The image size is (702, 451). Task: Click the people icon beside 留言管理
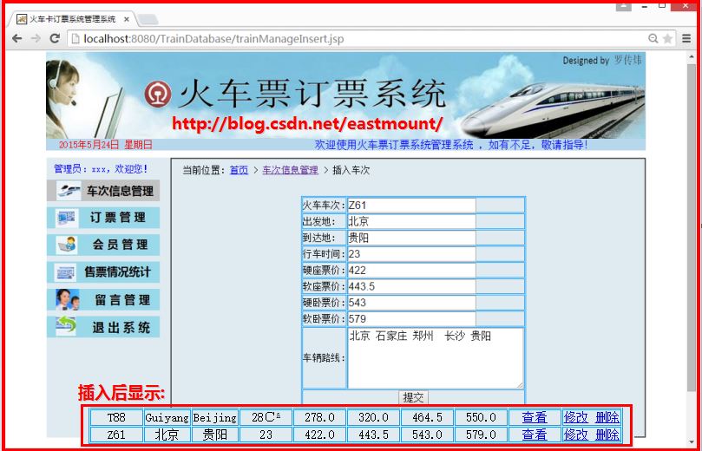68,300
